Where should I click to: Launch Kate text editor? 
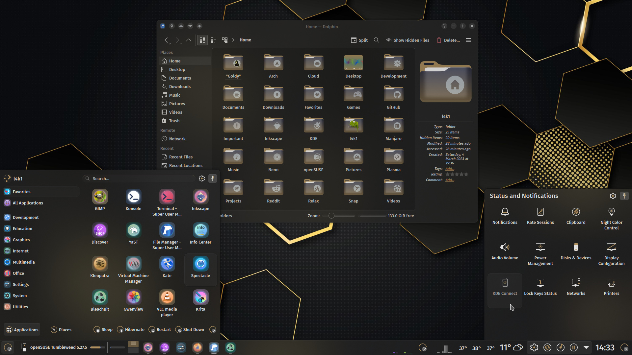pyautogui.click(x=167, y=267)
